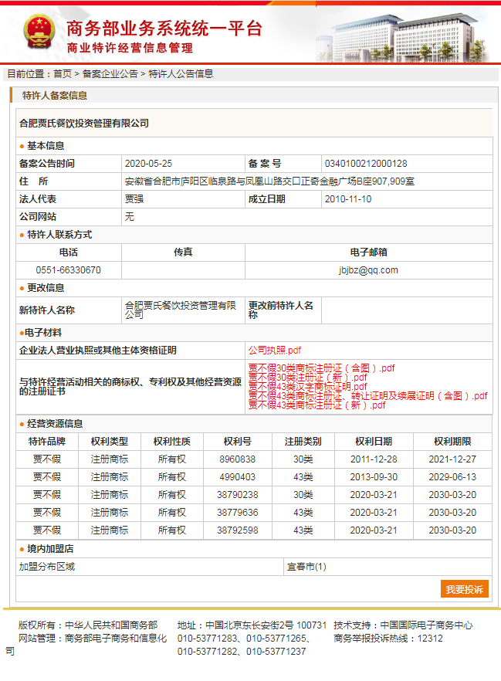Click the 商务部业务系统统一平台 header title
Viewport: 501px width, 681px height.
164,29
